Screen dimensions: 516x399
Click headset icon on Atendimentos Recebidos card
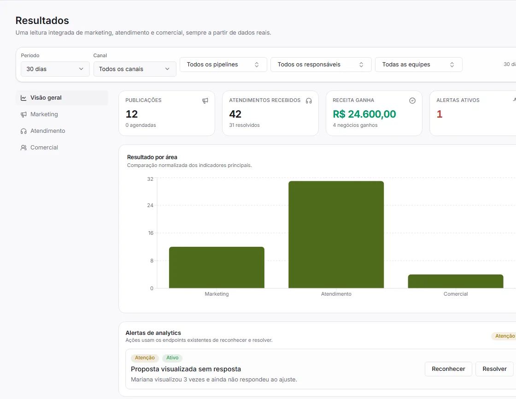[309, 101]
